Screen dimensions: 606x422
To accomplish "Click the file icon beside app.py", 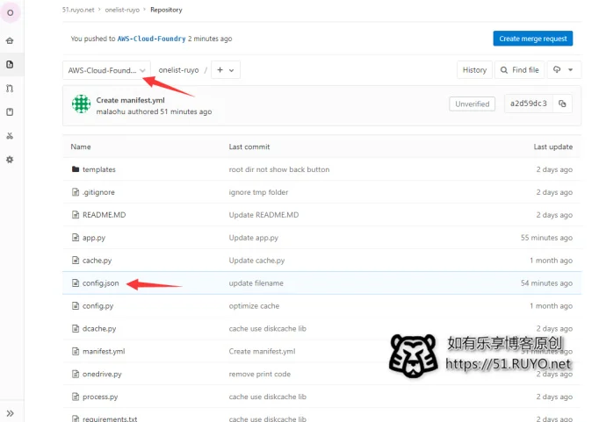I will pos(76,238).
